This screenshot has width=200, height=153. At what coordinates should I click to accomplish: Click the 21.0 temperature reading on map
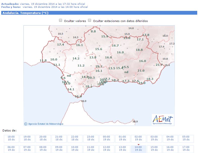point(141,71)
